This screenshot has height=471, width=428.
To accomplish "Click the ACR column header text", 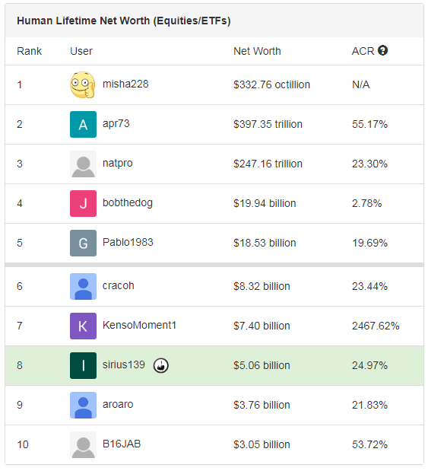I will (363, 51).
